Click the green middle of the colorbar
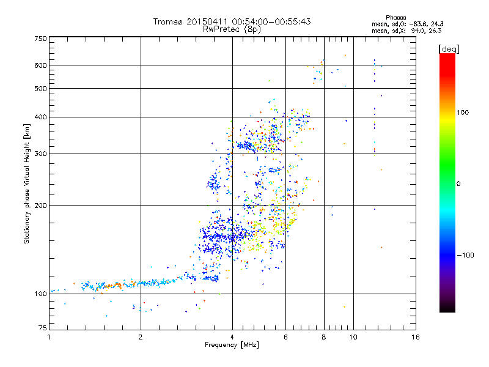This screenshot has width=489, height=367. [x=447, y=165]
